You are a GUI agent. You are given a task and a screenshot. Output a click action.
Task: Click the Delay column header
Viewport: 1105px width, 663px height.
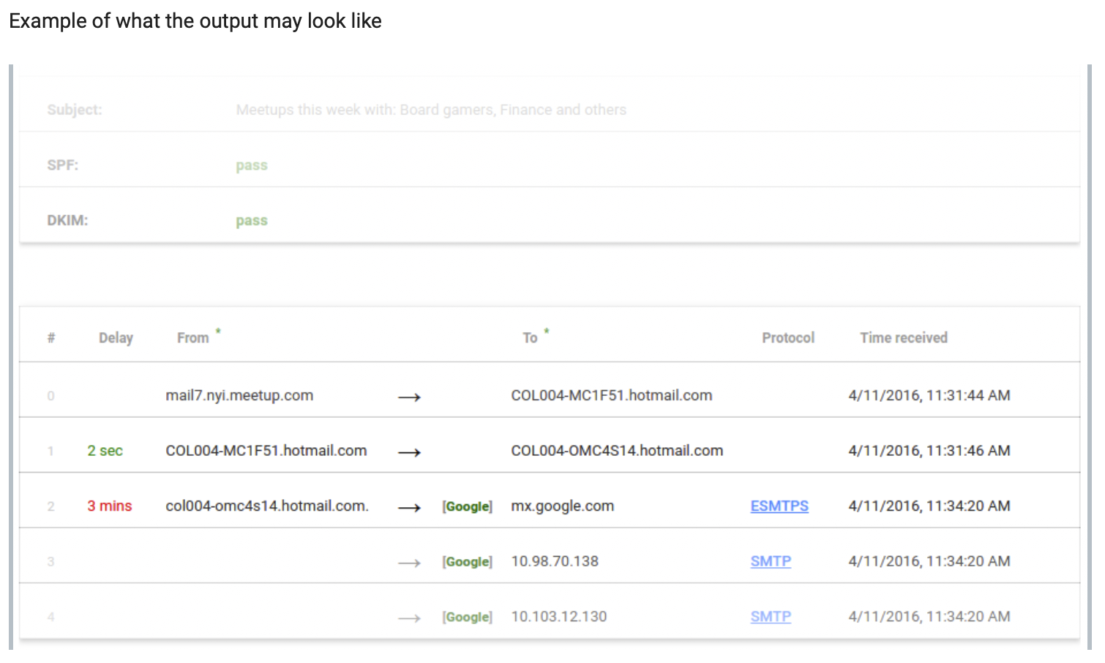point(116,338)
